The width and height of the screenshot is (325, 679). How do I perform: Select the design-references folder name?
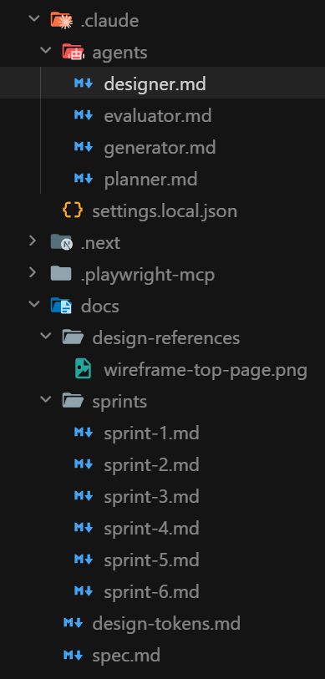[x=166, y=337]
